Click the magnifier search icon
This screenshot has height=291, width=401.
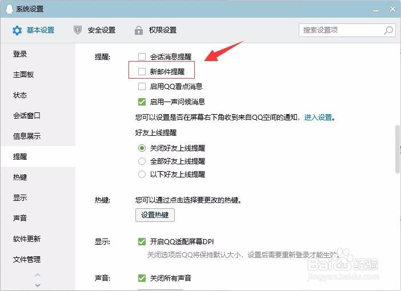click(x=388, y=30)
